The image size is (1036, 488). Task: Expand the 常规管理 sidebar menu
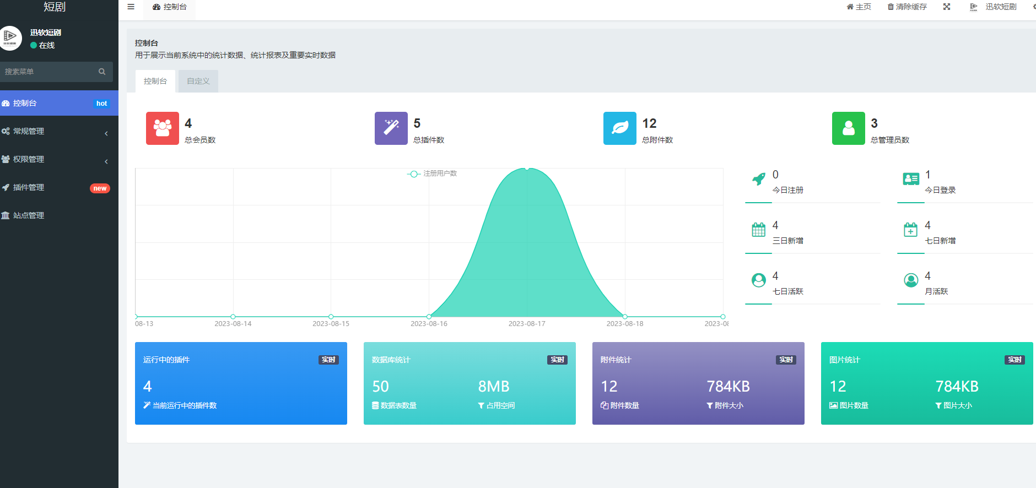click(x=55, y=131)
